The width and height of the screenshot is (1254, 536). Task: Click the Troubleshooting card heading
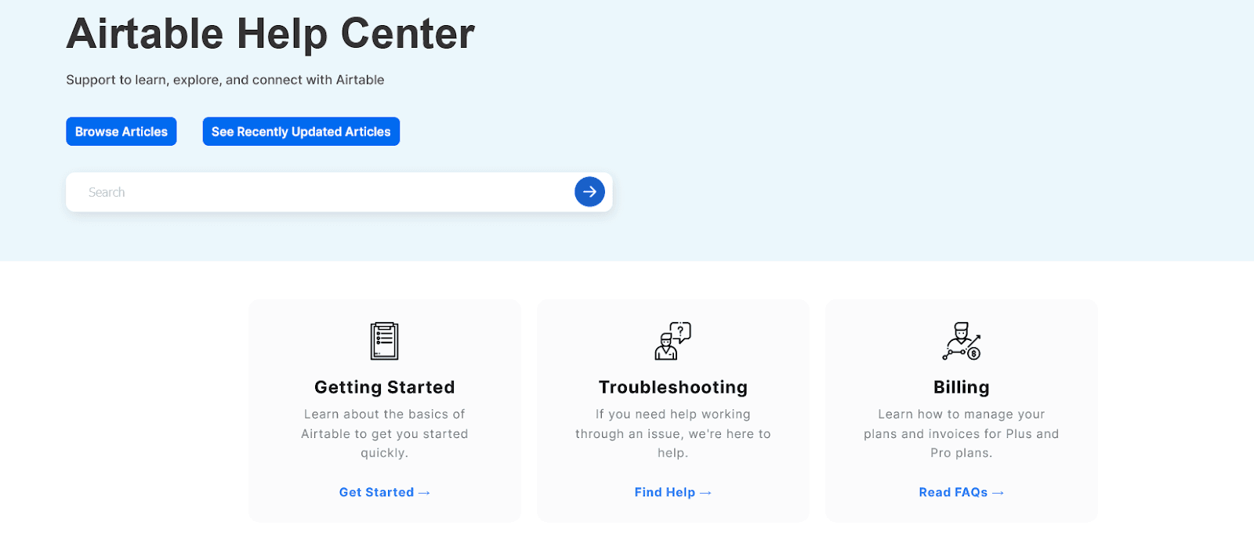pos(672,387)
